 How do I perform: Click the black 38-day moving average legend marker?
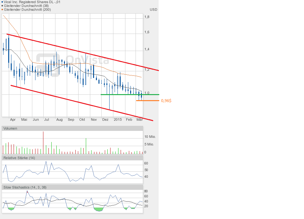2,6
